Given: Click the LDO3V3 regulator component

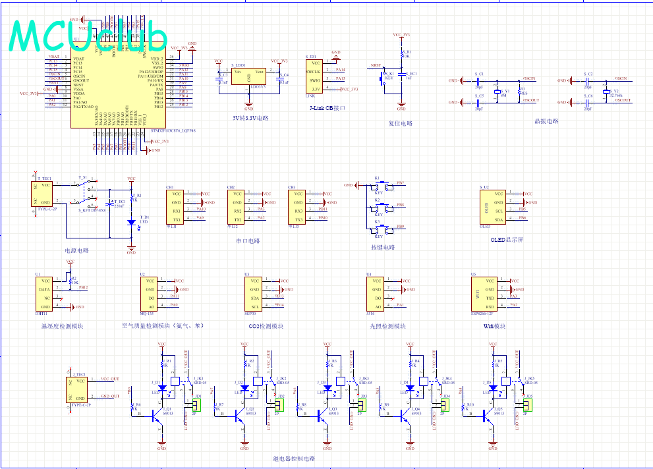Looking at the screenshot, I should pyautogui.click(x=249, y=76).
